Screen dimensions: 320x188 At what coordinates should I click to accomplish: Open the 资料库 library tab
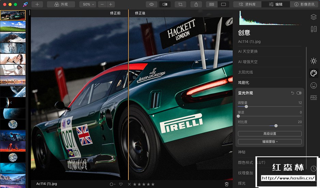click(247, 4)
